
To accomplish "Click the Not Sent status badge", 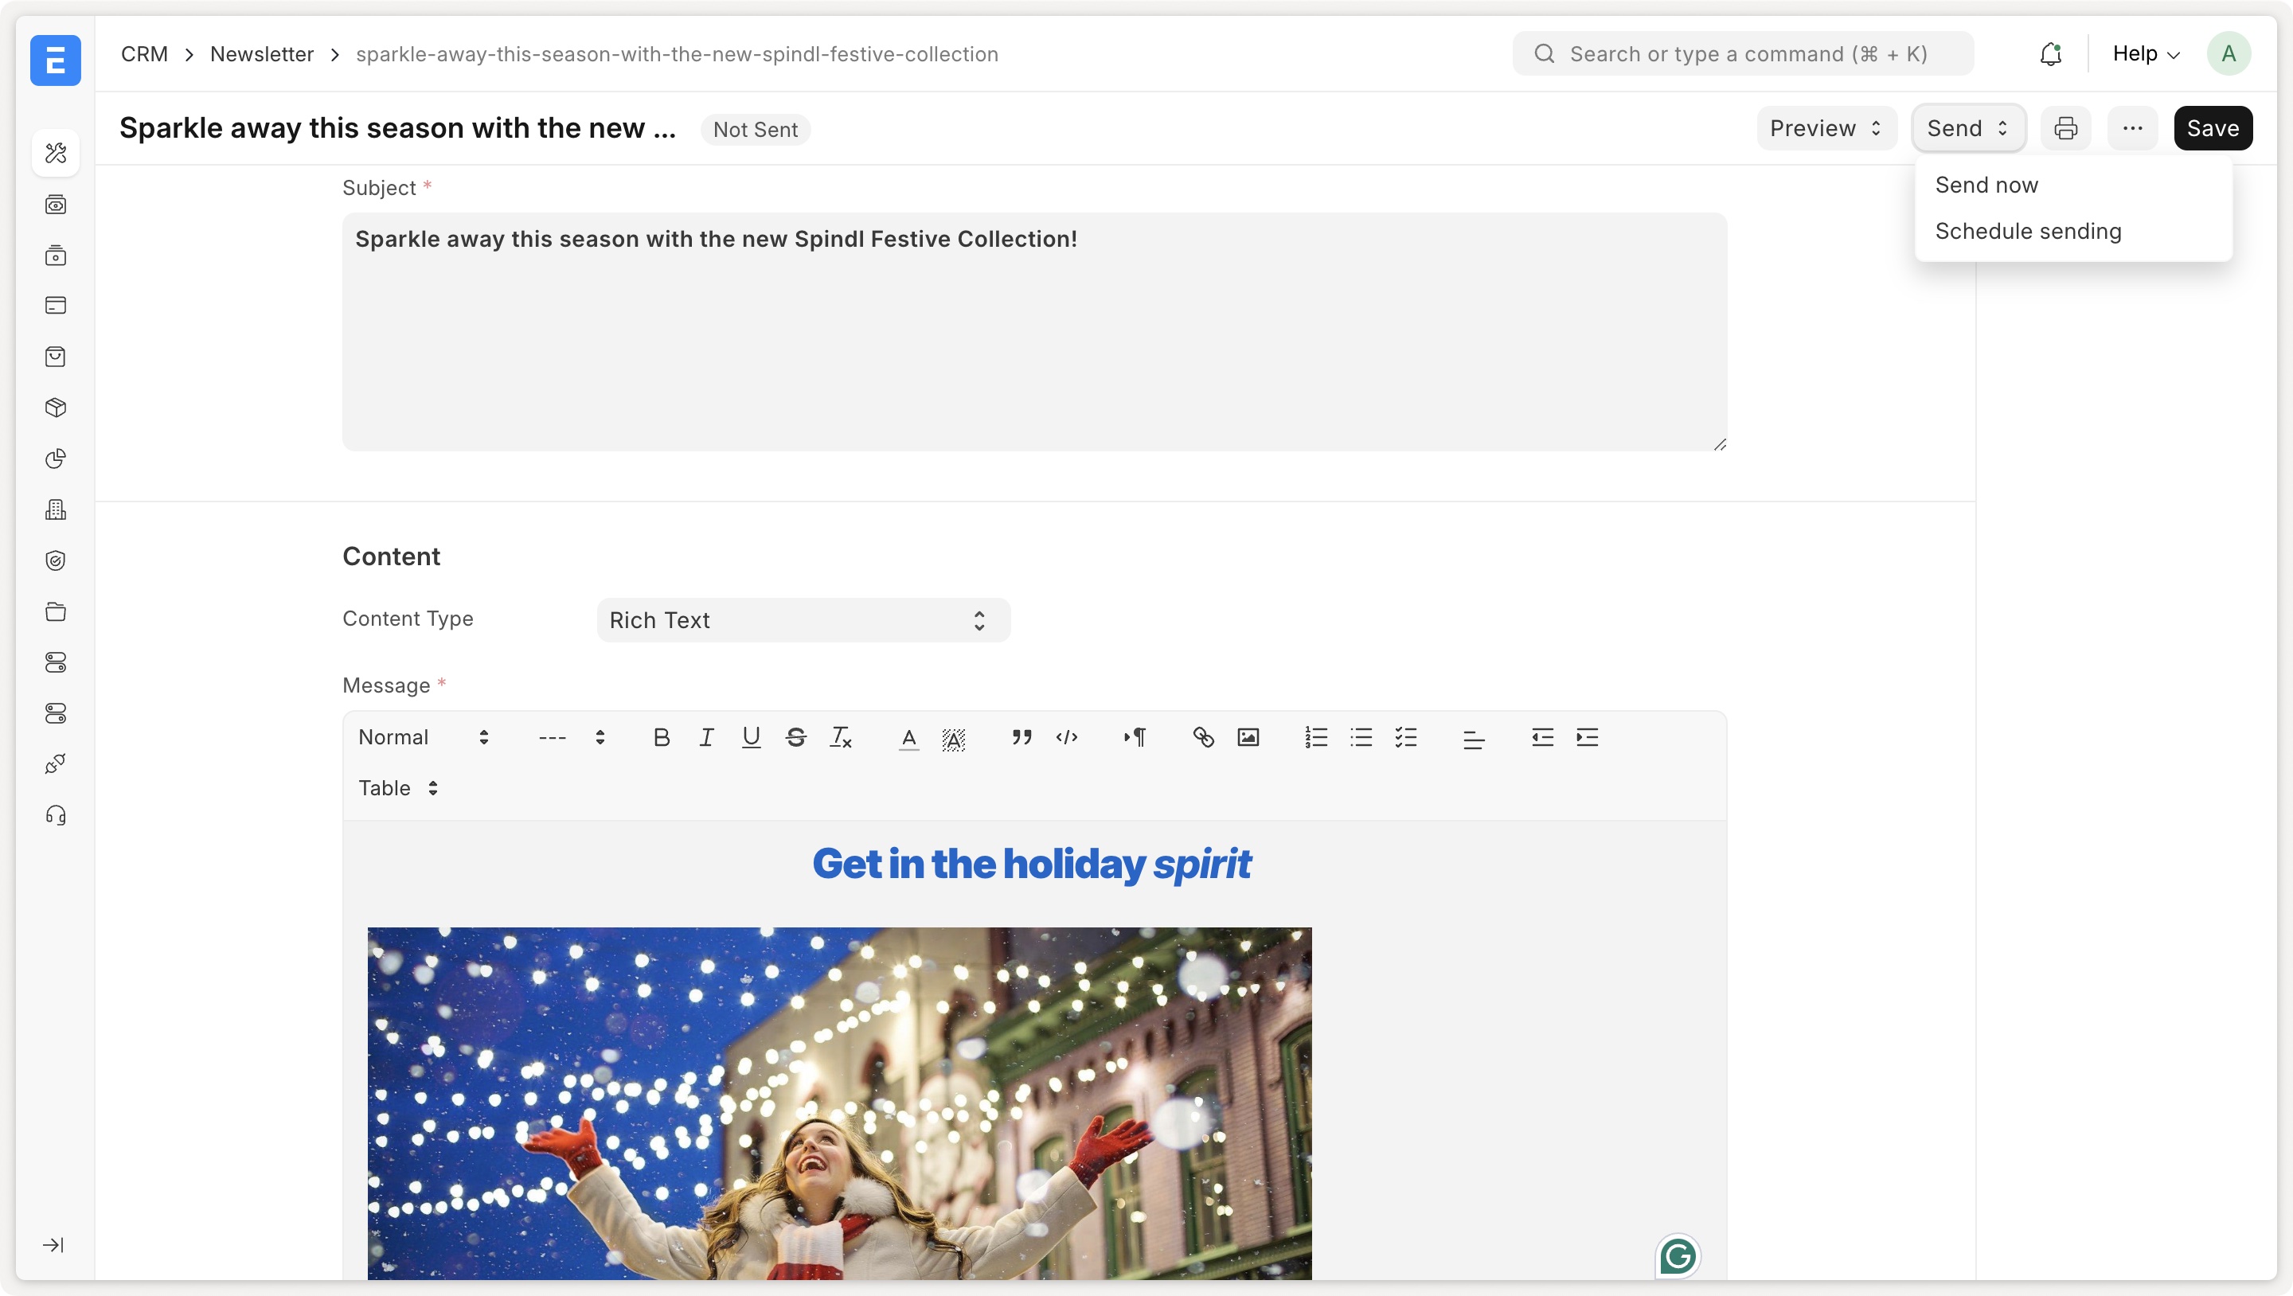I will point(755,130).
